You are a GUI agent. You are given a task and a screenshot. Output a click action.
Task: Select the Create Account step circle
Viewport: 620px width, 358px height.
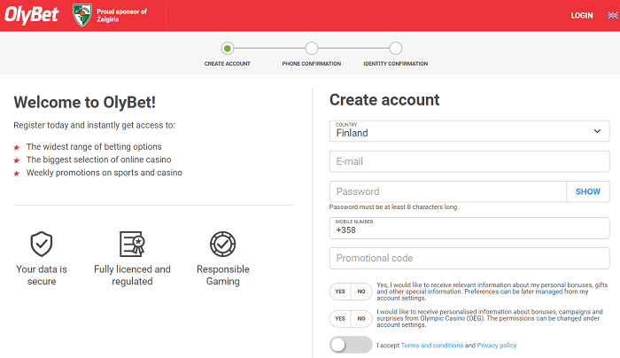pos(228,49)
